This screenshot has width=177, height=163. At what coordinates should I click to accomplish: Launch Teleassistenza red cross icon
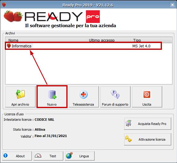[x=84, y=94]
